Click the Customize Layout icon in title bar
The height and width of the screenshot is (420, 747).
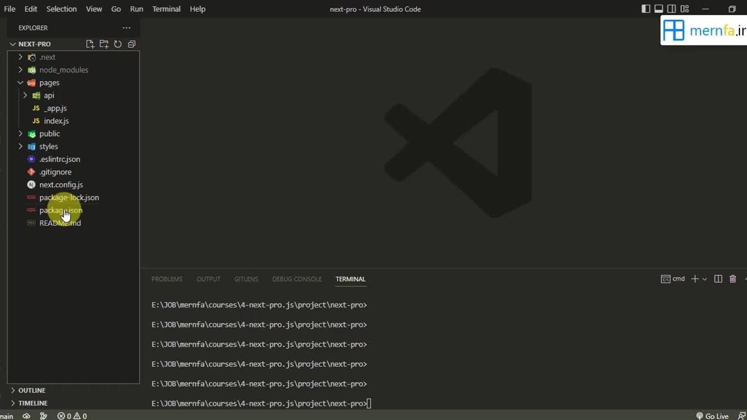685,9
